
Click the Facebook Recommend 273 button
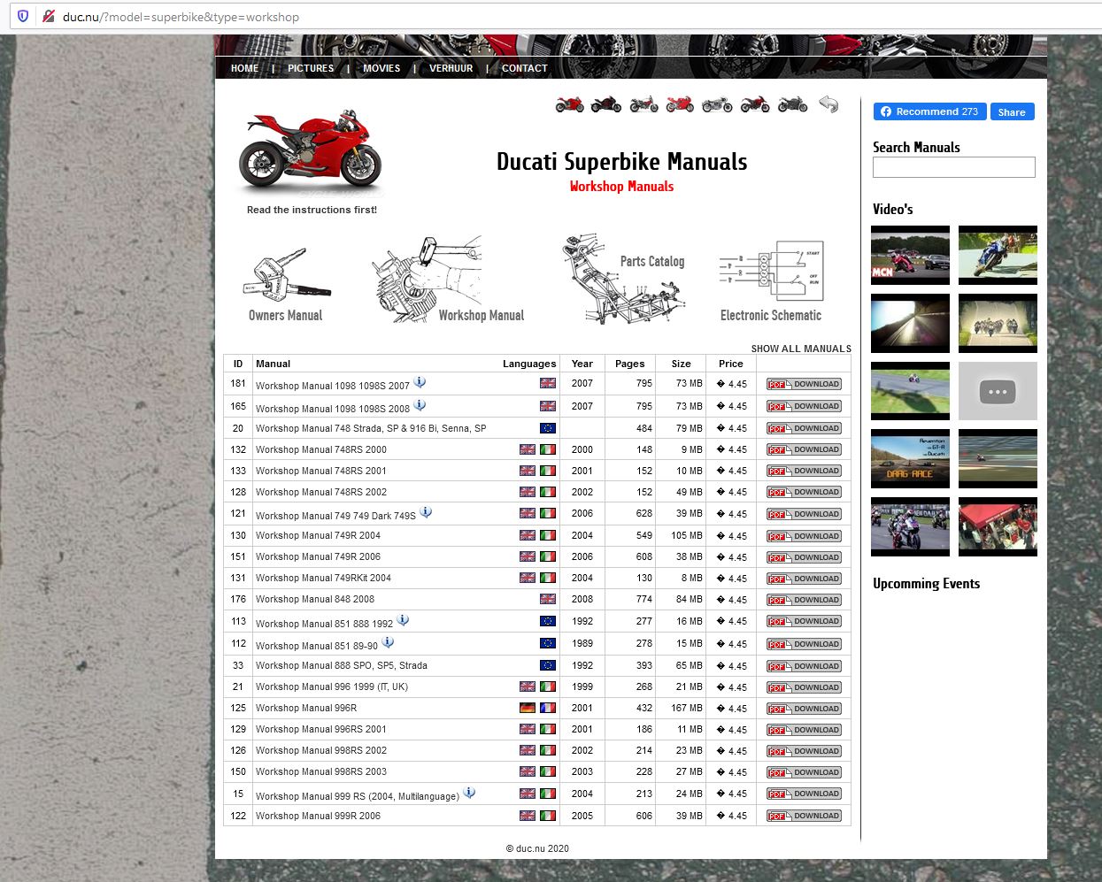(x=929, y=111)
